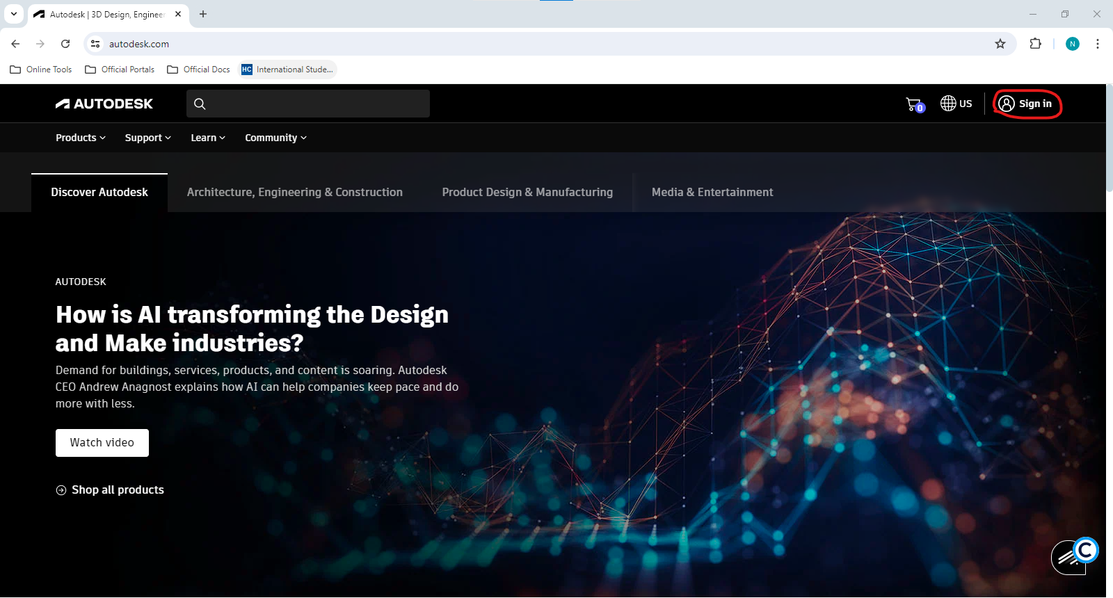Expand the Learn menu
Screen dimensions: 1113x598
208,138
